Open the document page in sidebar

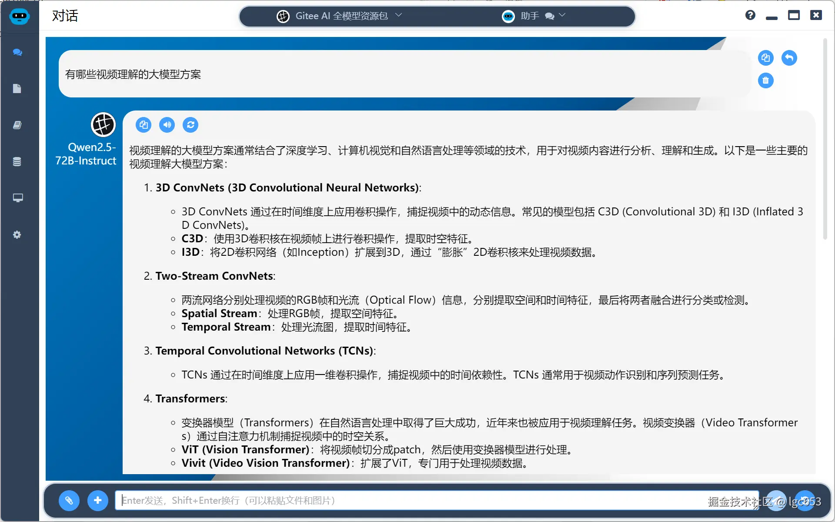click(x=17, y=89)
